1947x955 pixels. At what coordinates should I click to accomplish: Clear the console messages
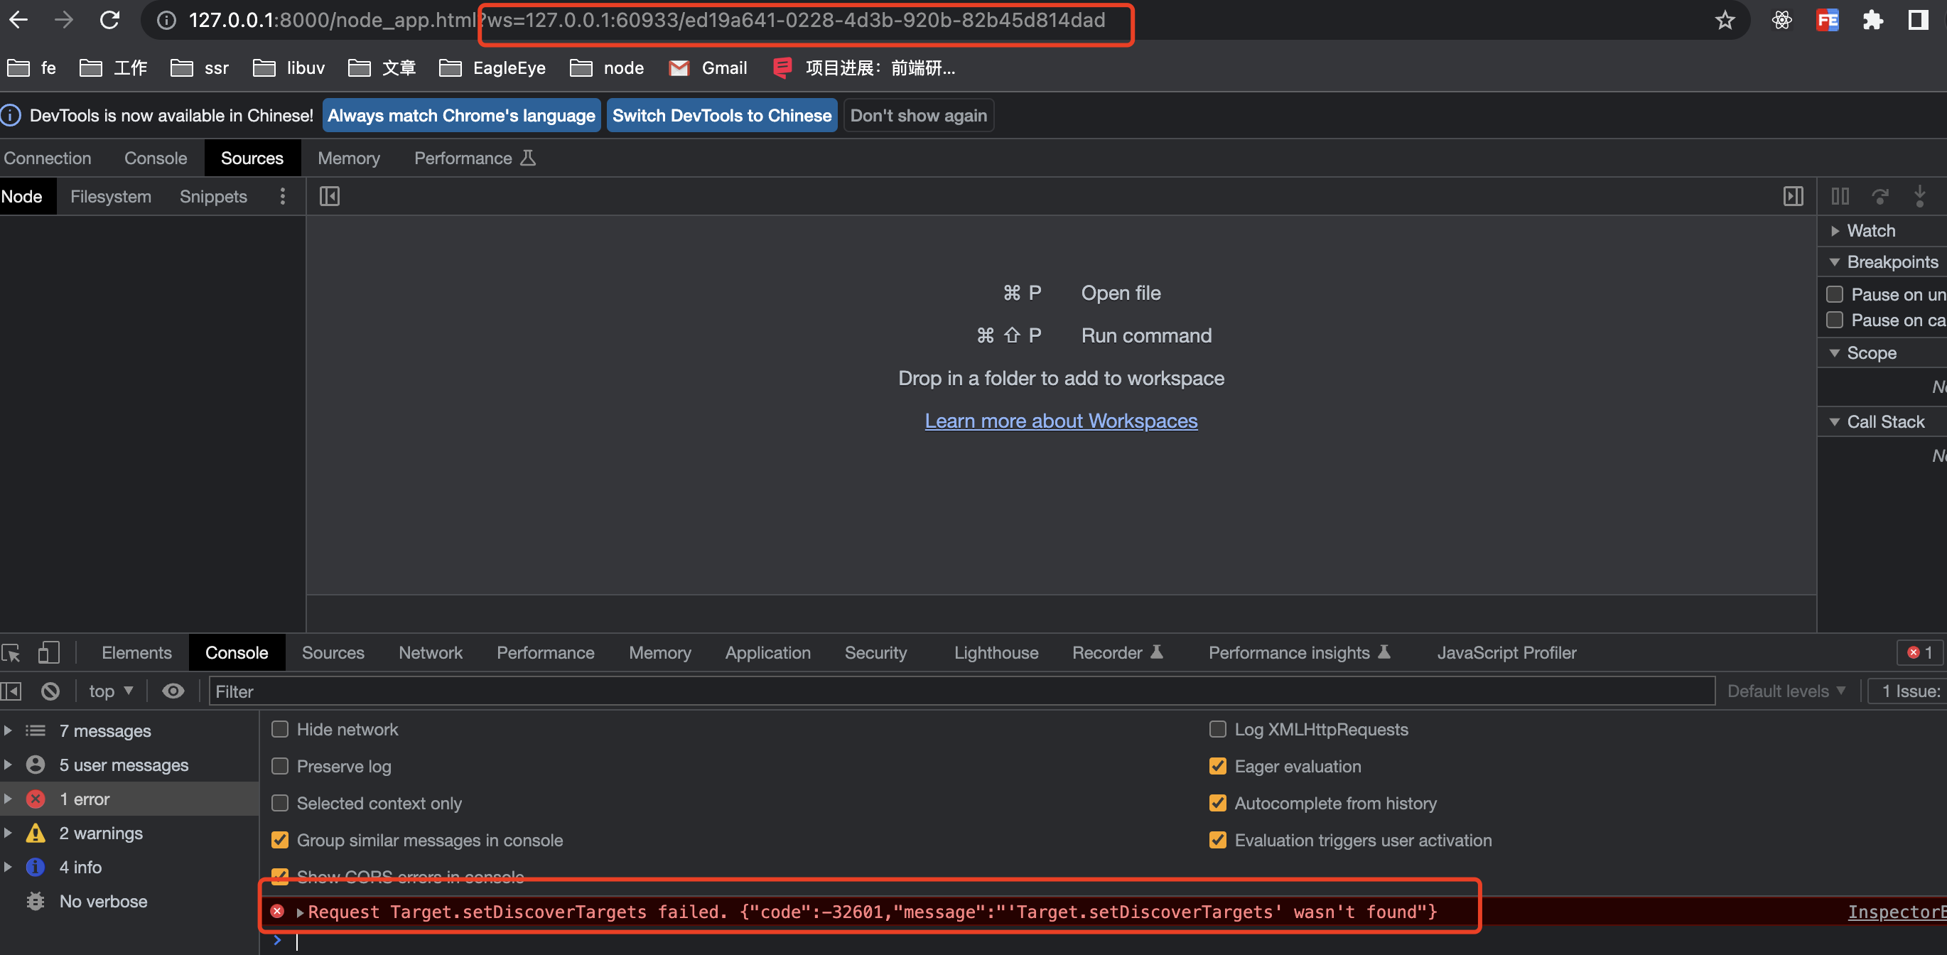[50, 691]
